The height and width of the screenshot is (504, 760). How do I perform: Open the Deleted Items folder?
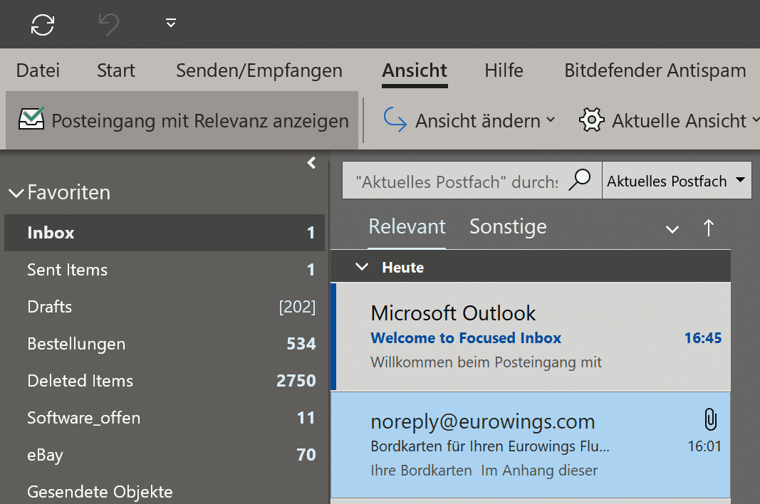pyautogui.click(x=165, y=381)
